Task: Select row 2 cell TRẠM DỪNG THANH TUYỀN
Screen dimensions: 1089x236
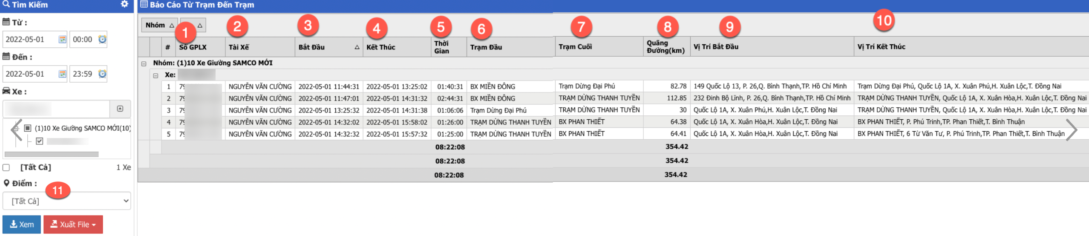Action: [599, 98]
